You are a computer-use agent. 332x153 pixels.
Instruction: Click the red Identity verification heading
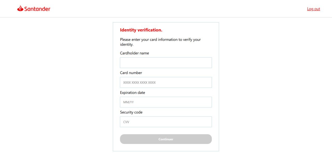point(141,30)
